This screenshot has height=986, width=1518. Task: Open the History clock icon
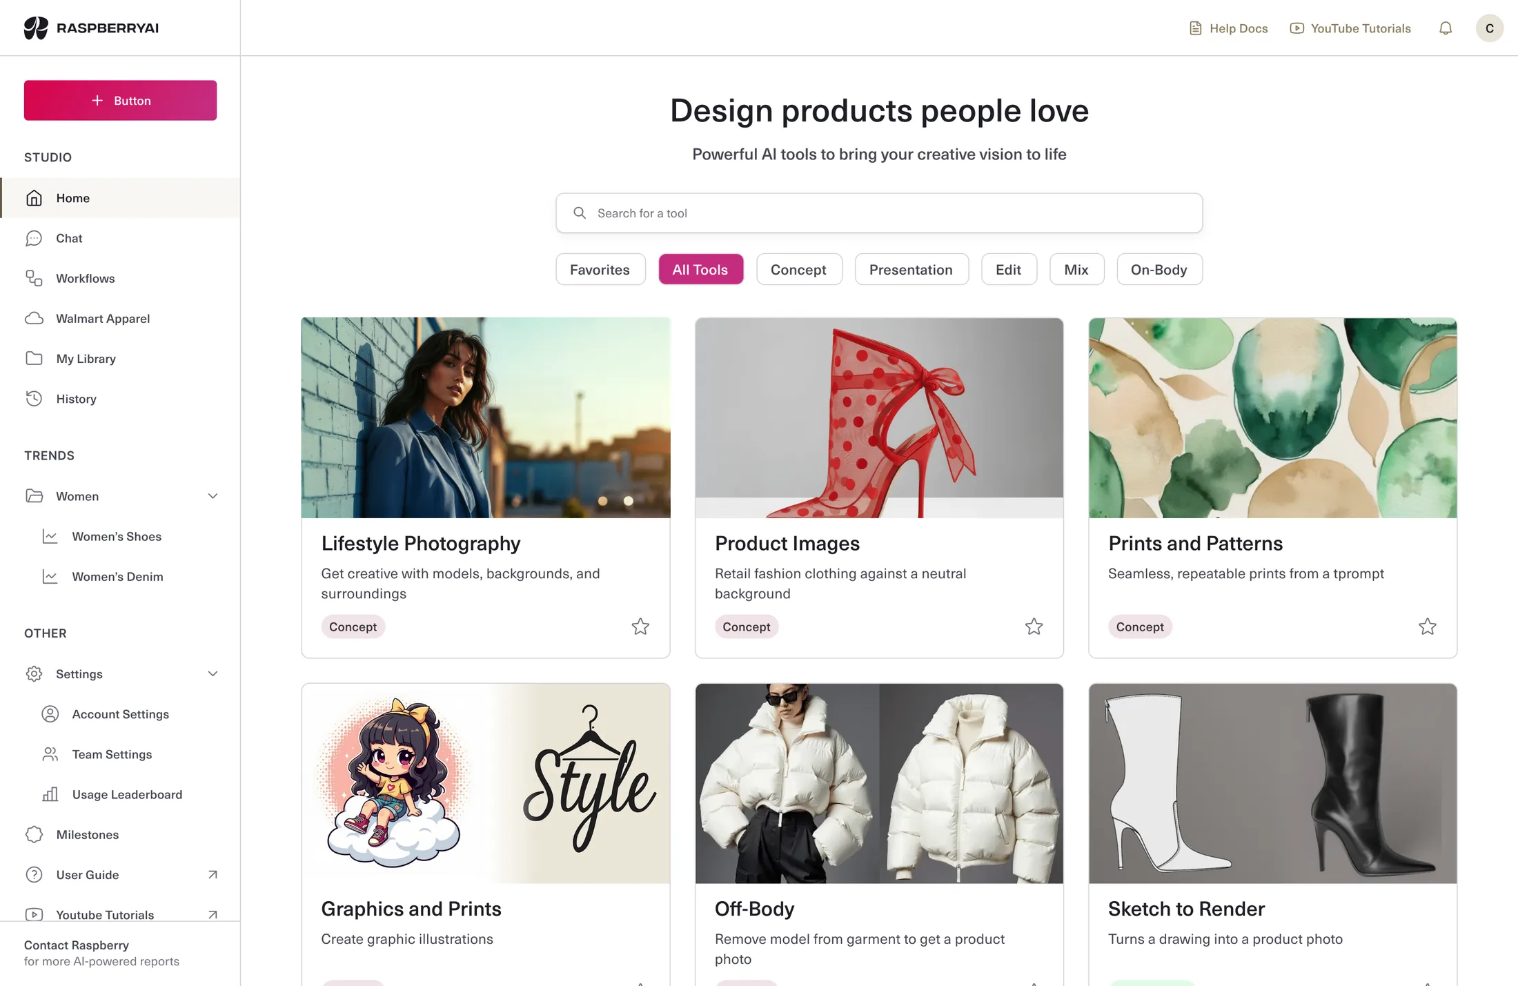34,399
